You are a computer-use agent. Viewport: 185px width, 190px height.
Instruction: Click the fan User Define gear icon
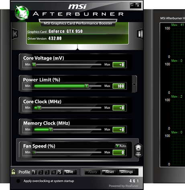tap(138, 150)
